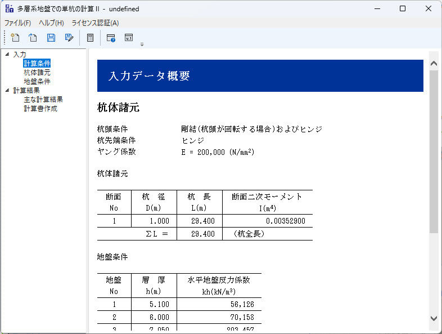Click the Save floppy disk icon

coord(51,38)
